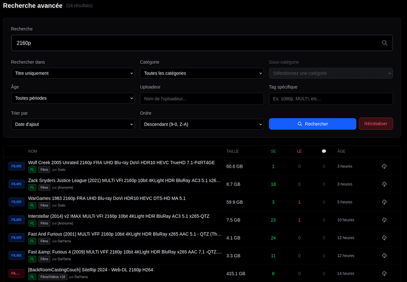The image size is (407, 282).
Task: Expand the Catégorie dropdown
Action: [201, 73]
